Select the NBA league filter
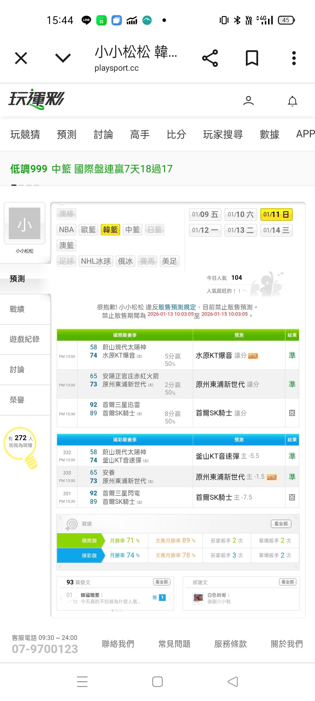 [x=66, y=230]
